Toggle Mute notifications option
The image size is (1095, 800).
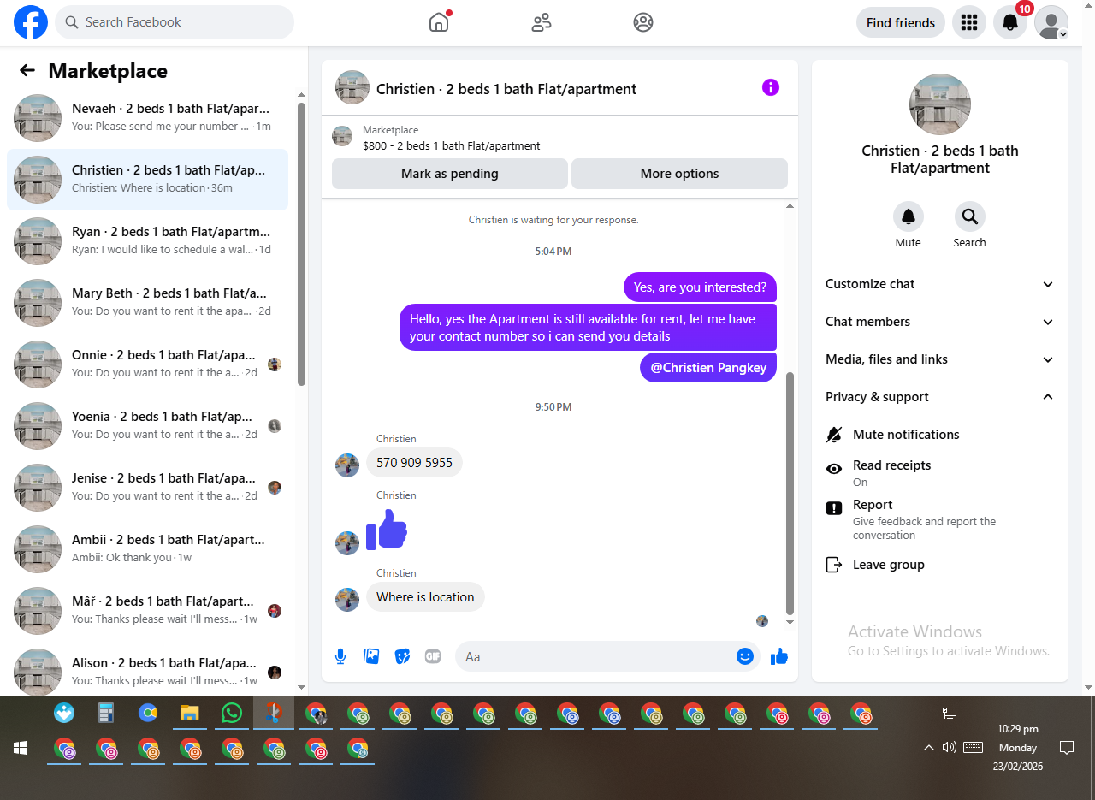click(940, 435)
